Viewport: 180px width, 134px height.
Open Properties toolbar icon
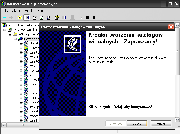35,18
